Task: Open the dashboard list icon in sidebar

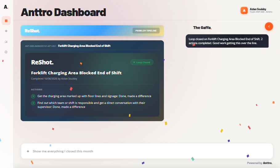Action: 6,21
